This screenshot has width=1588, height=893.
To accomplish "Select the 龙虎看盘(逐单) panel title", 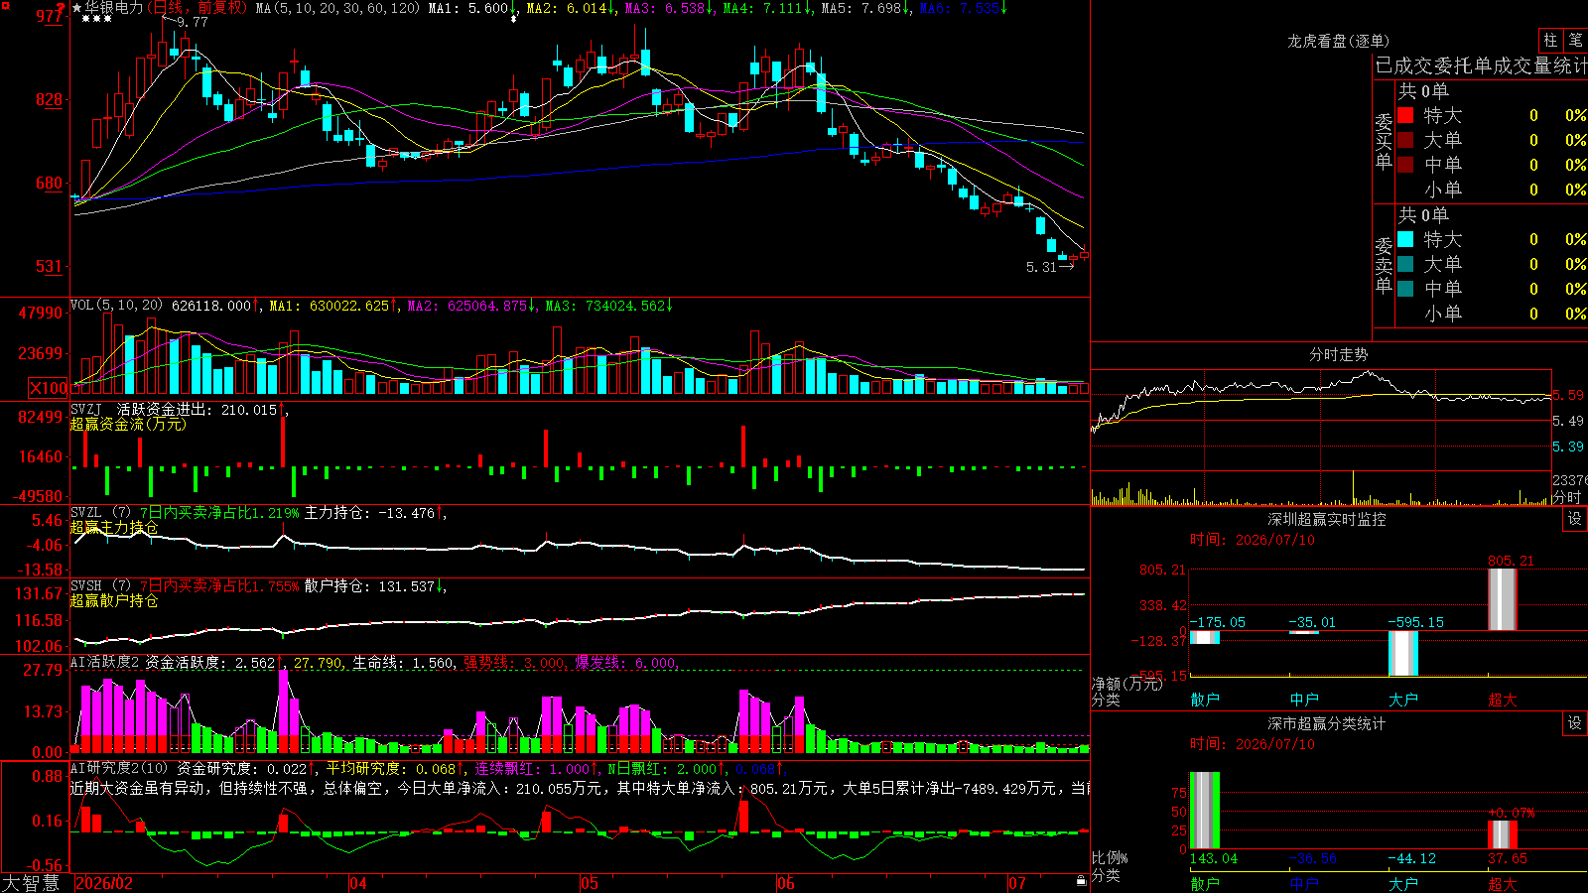I will coord(1338,41).
